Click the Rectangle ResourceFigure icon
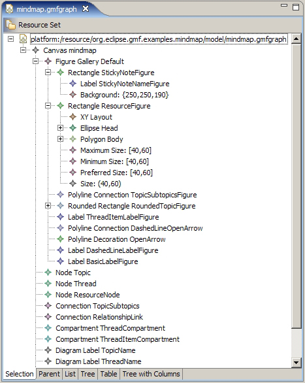The height and width of the screenshot is (383, 305). point(61,106)
